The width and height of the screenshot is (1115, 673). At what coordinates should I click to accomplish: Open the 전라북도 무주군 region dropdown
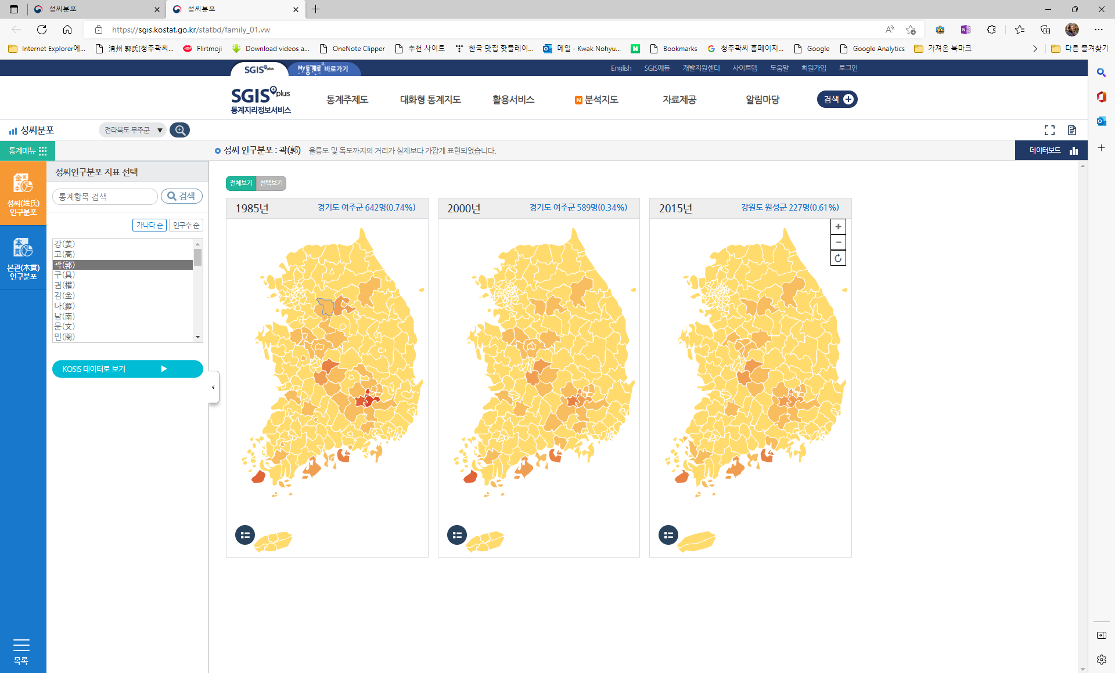133,130
